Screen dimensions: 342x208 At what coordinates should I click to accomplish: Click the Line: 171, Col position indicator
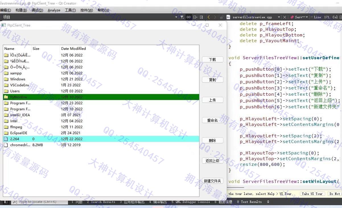[325, 17]
